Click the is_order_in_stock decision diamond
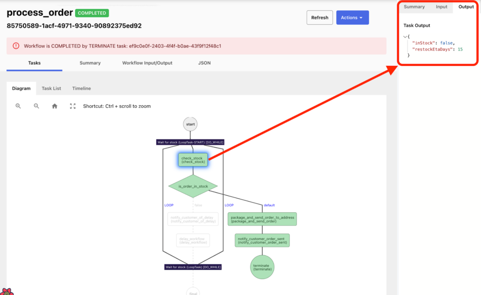 point(193,186)
